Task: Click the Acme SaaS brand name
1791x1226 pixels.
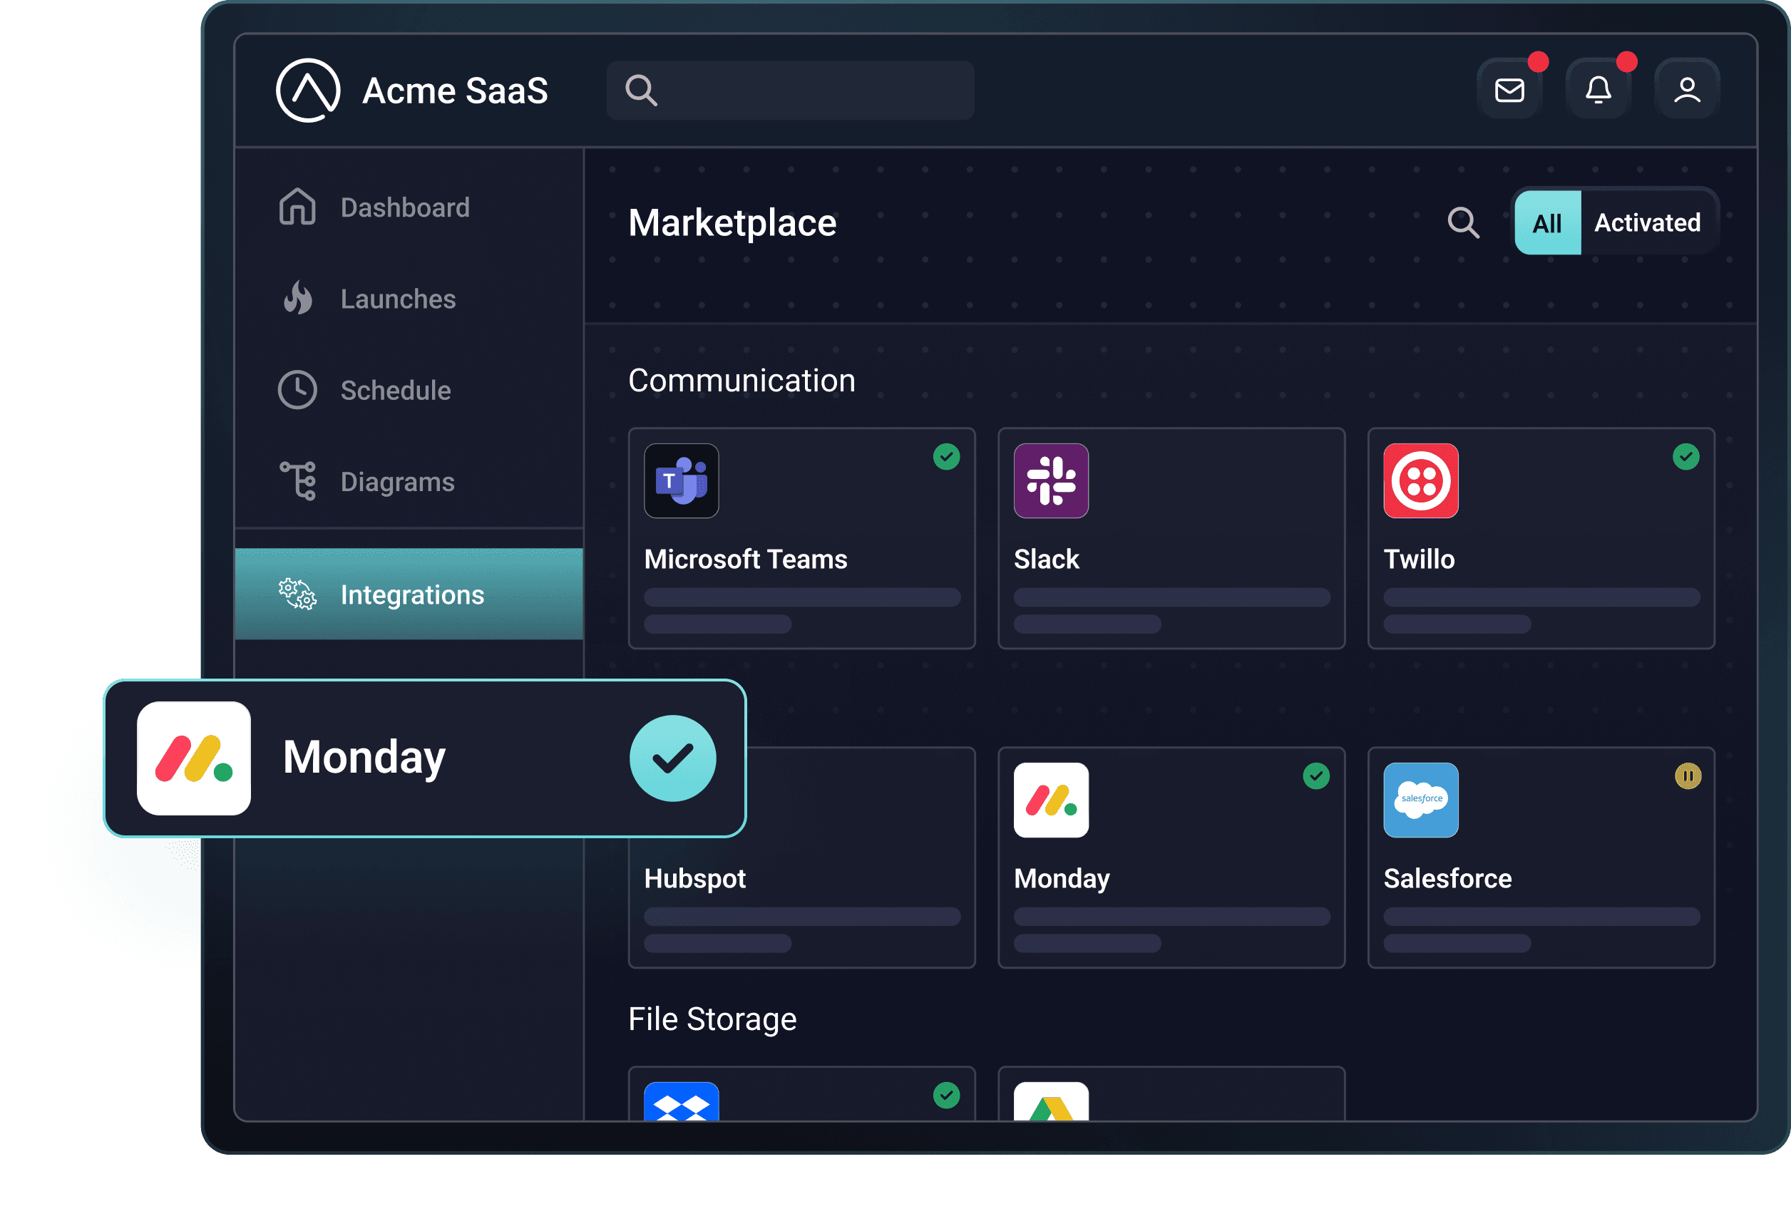Action: coord(455,91)
